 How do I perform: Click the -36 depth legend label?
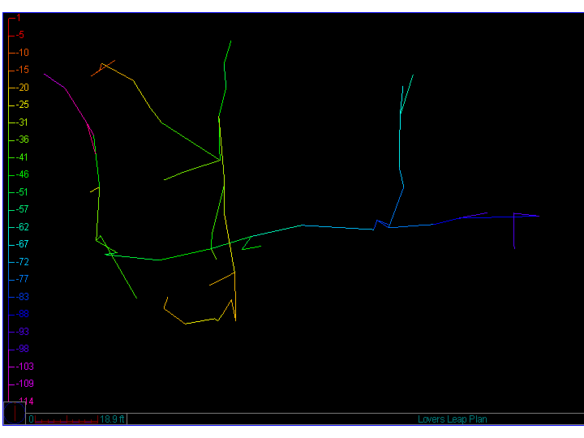(x=23, y=140)
